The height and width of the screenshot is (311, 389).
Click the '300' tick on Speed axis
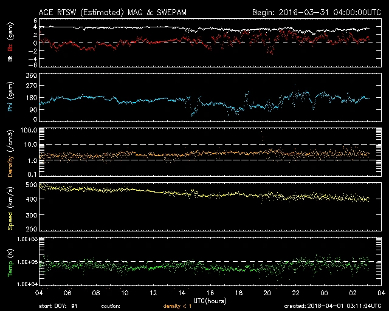click(x=31, y=215)
